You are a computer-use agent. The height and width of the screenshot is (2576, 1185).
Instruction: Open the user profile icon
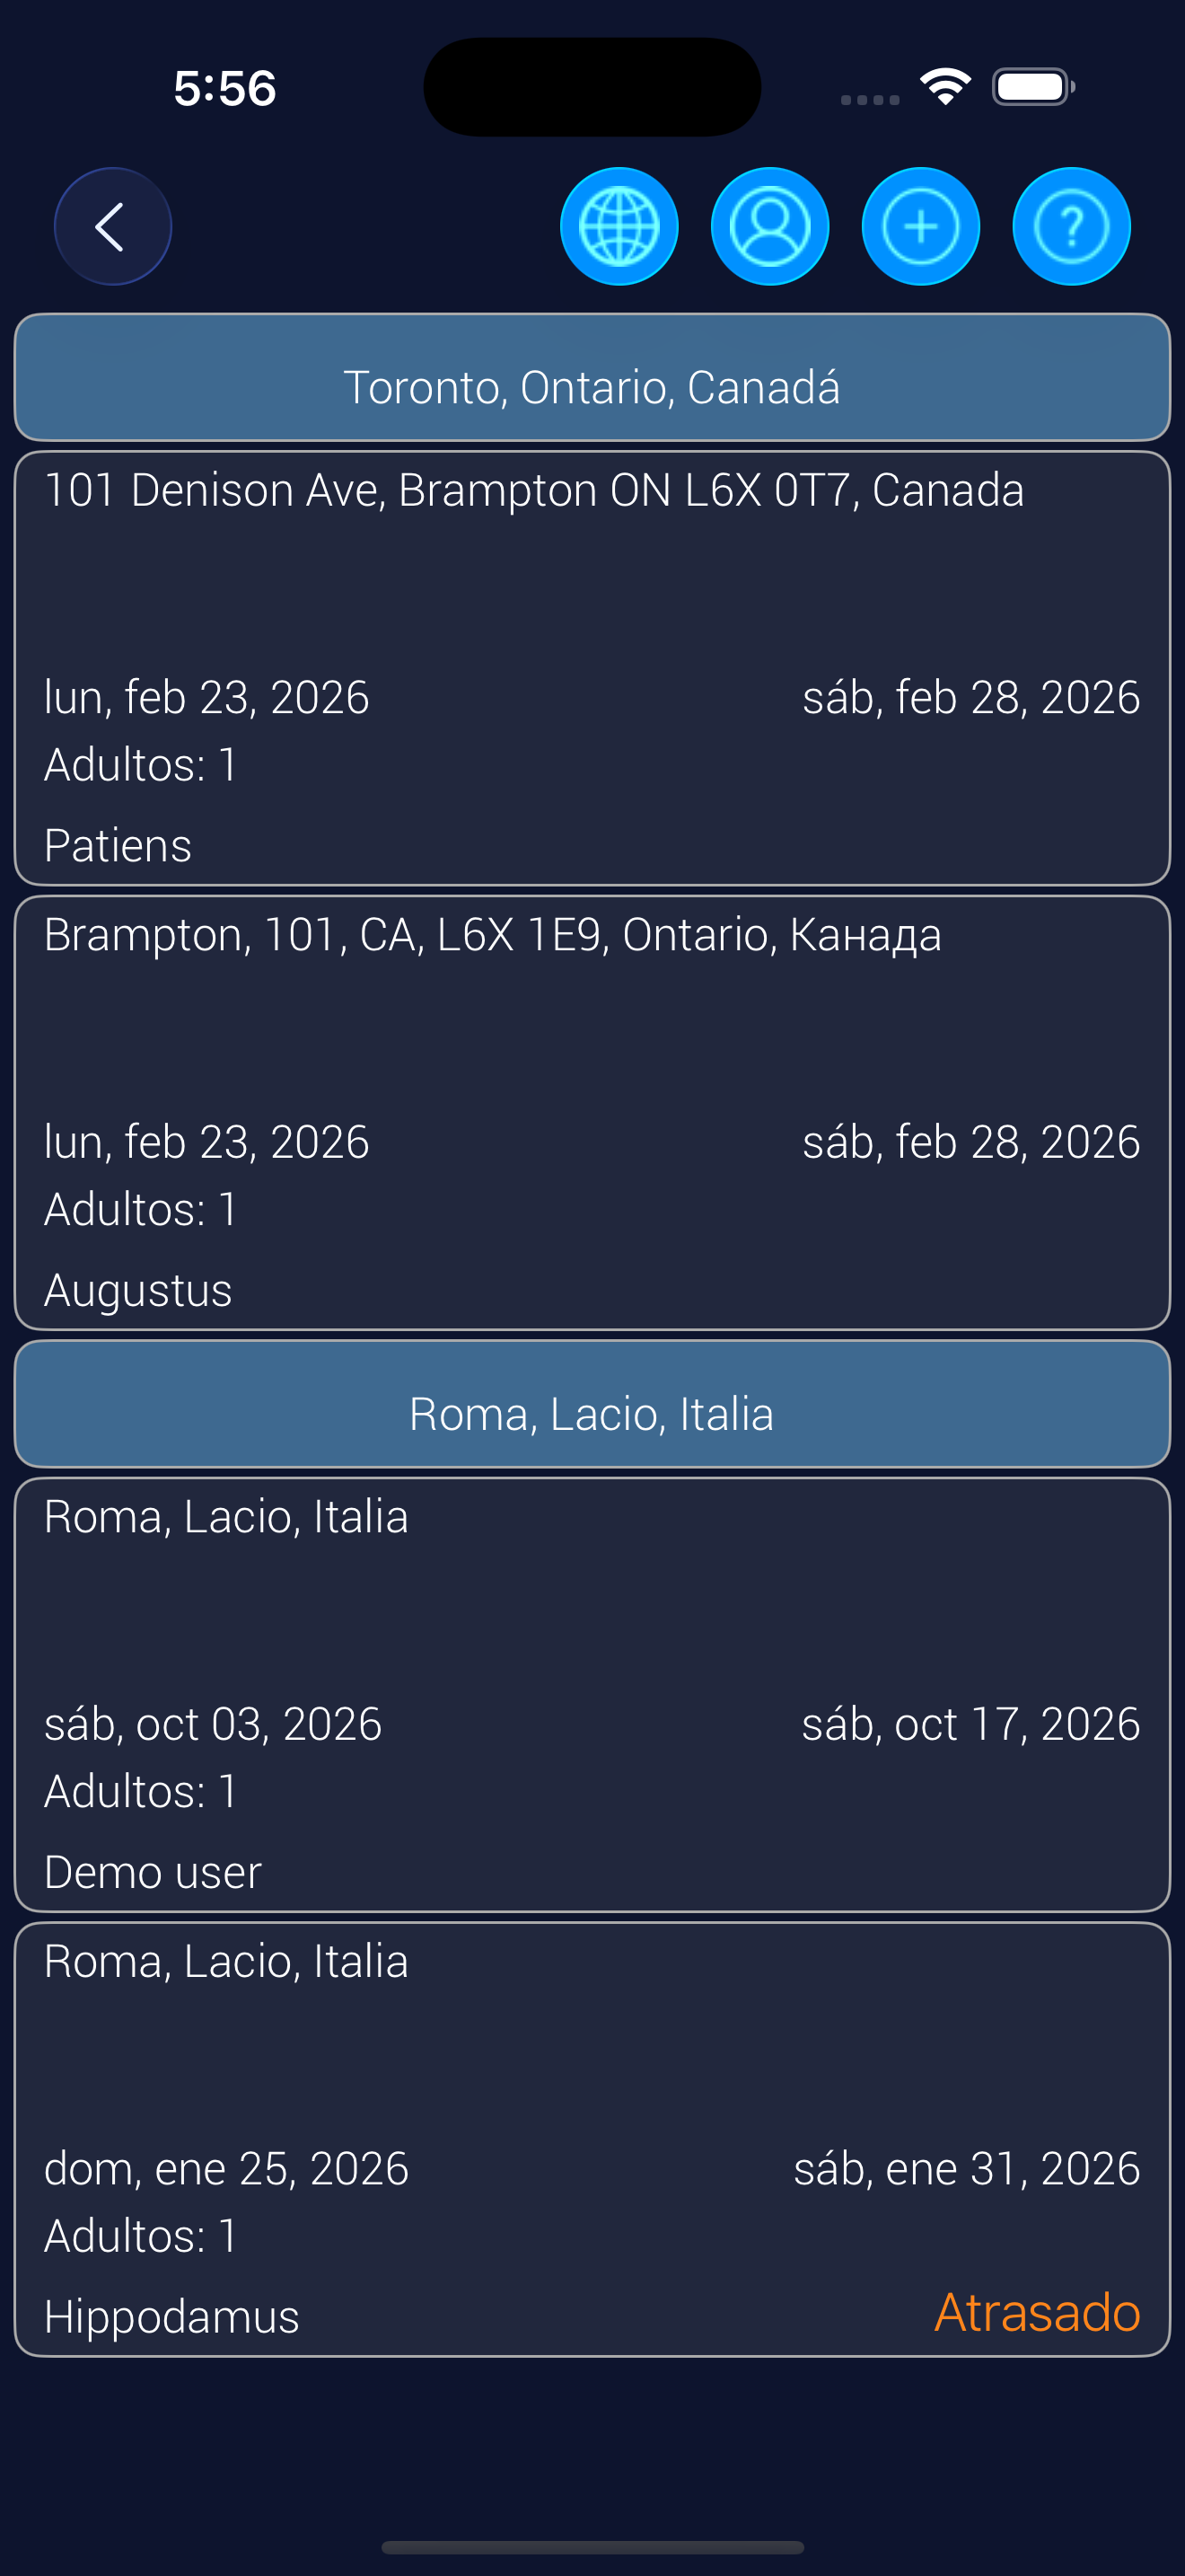769,227
